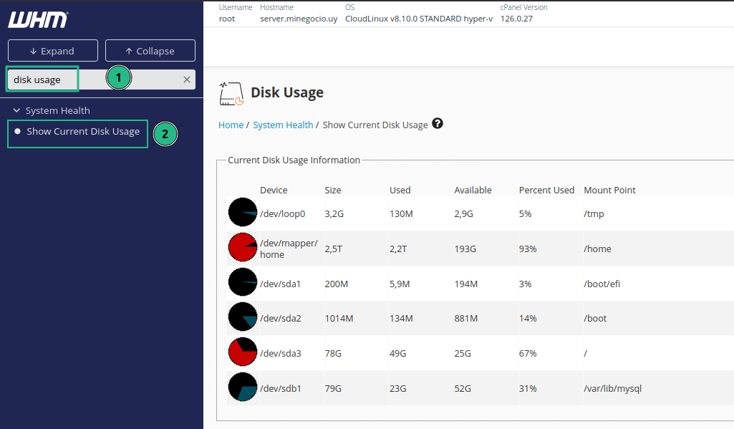734x429 pixels.
Task: Select the /dev/mapper/home device name
Action: click(289, 249)
